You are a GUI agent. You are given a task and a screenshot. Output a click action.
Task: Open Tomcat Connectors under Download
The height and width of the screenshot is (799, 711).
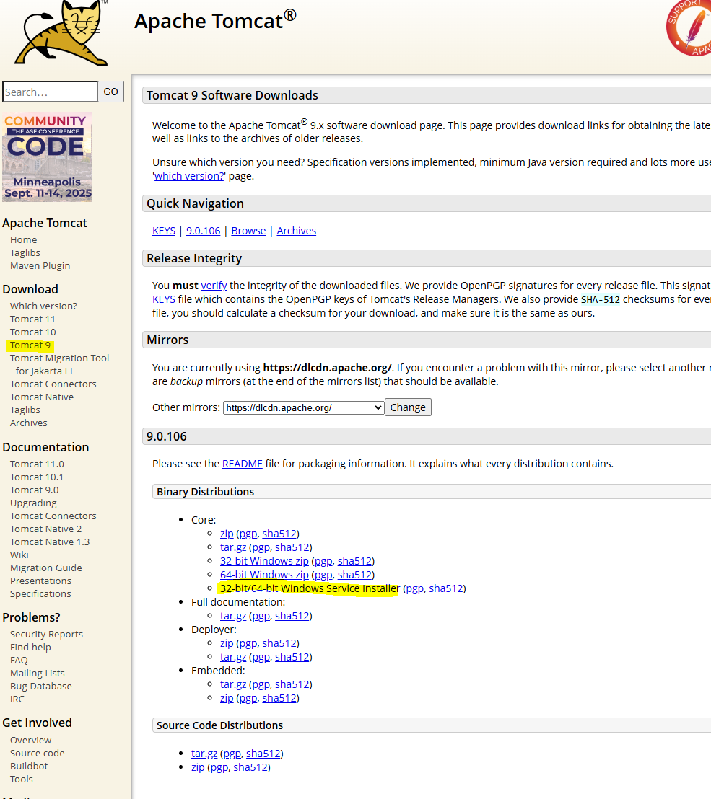click(53, 384)
